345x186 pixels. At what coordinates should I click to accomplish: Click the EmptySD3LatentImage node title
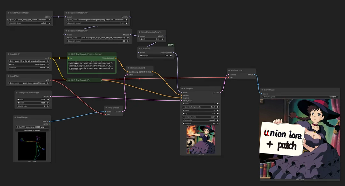[29, 93]
